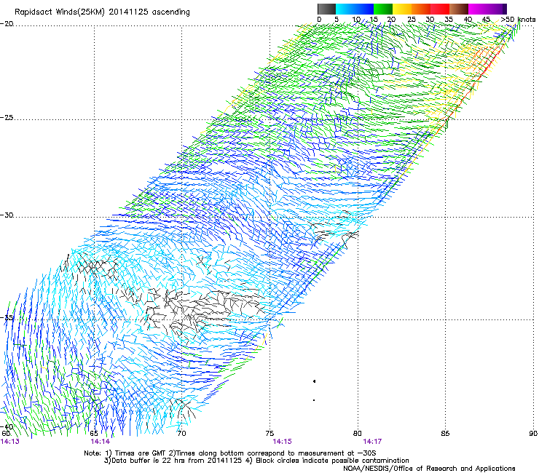Click the note 'Data buffer is 22 hrs'
This screenshot has width=539, height=473.
click(146, 461)
